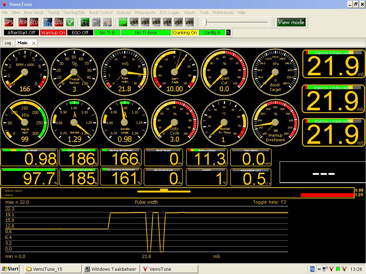Open the Boost Control menu

[100, 12]
